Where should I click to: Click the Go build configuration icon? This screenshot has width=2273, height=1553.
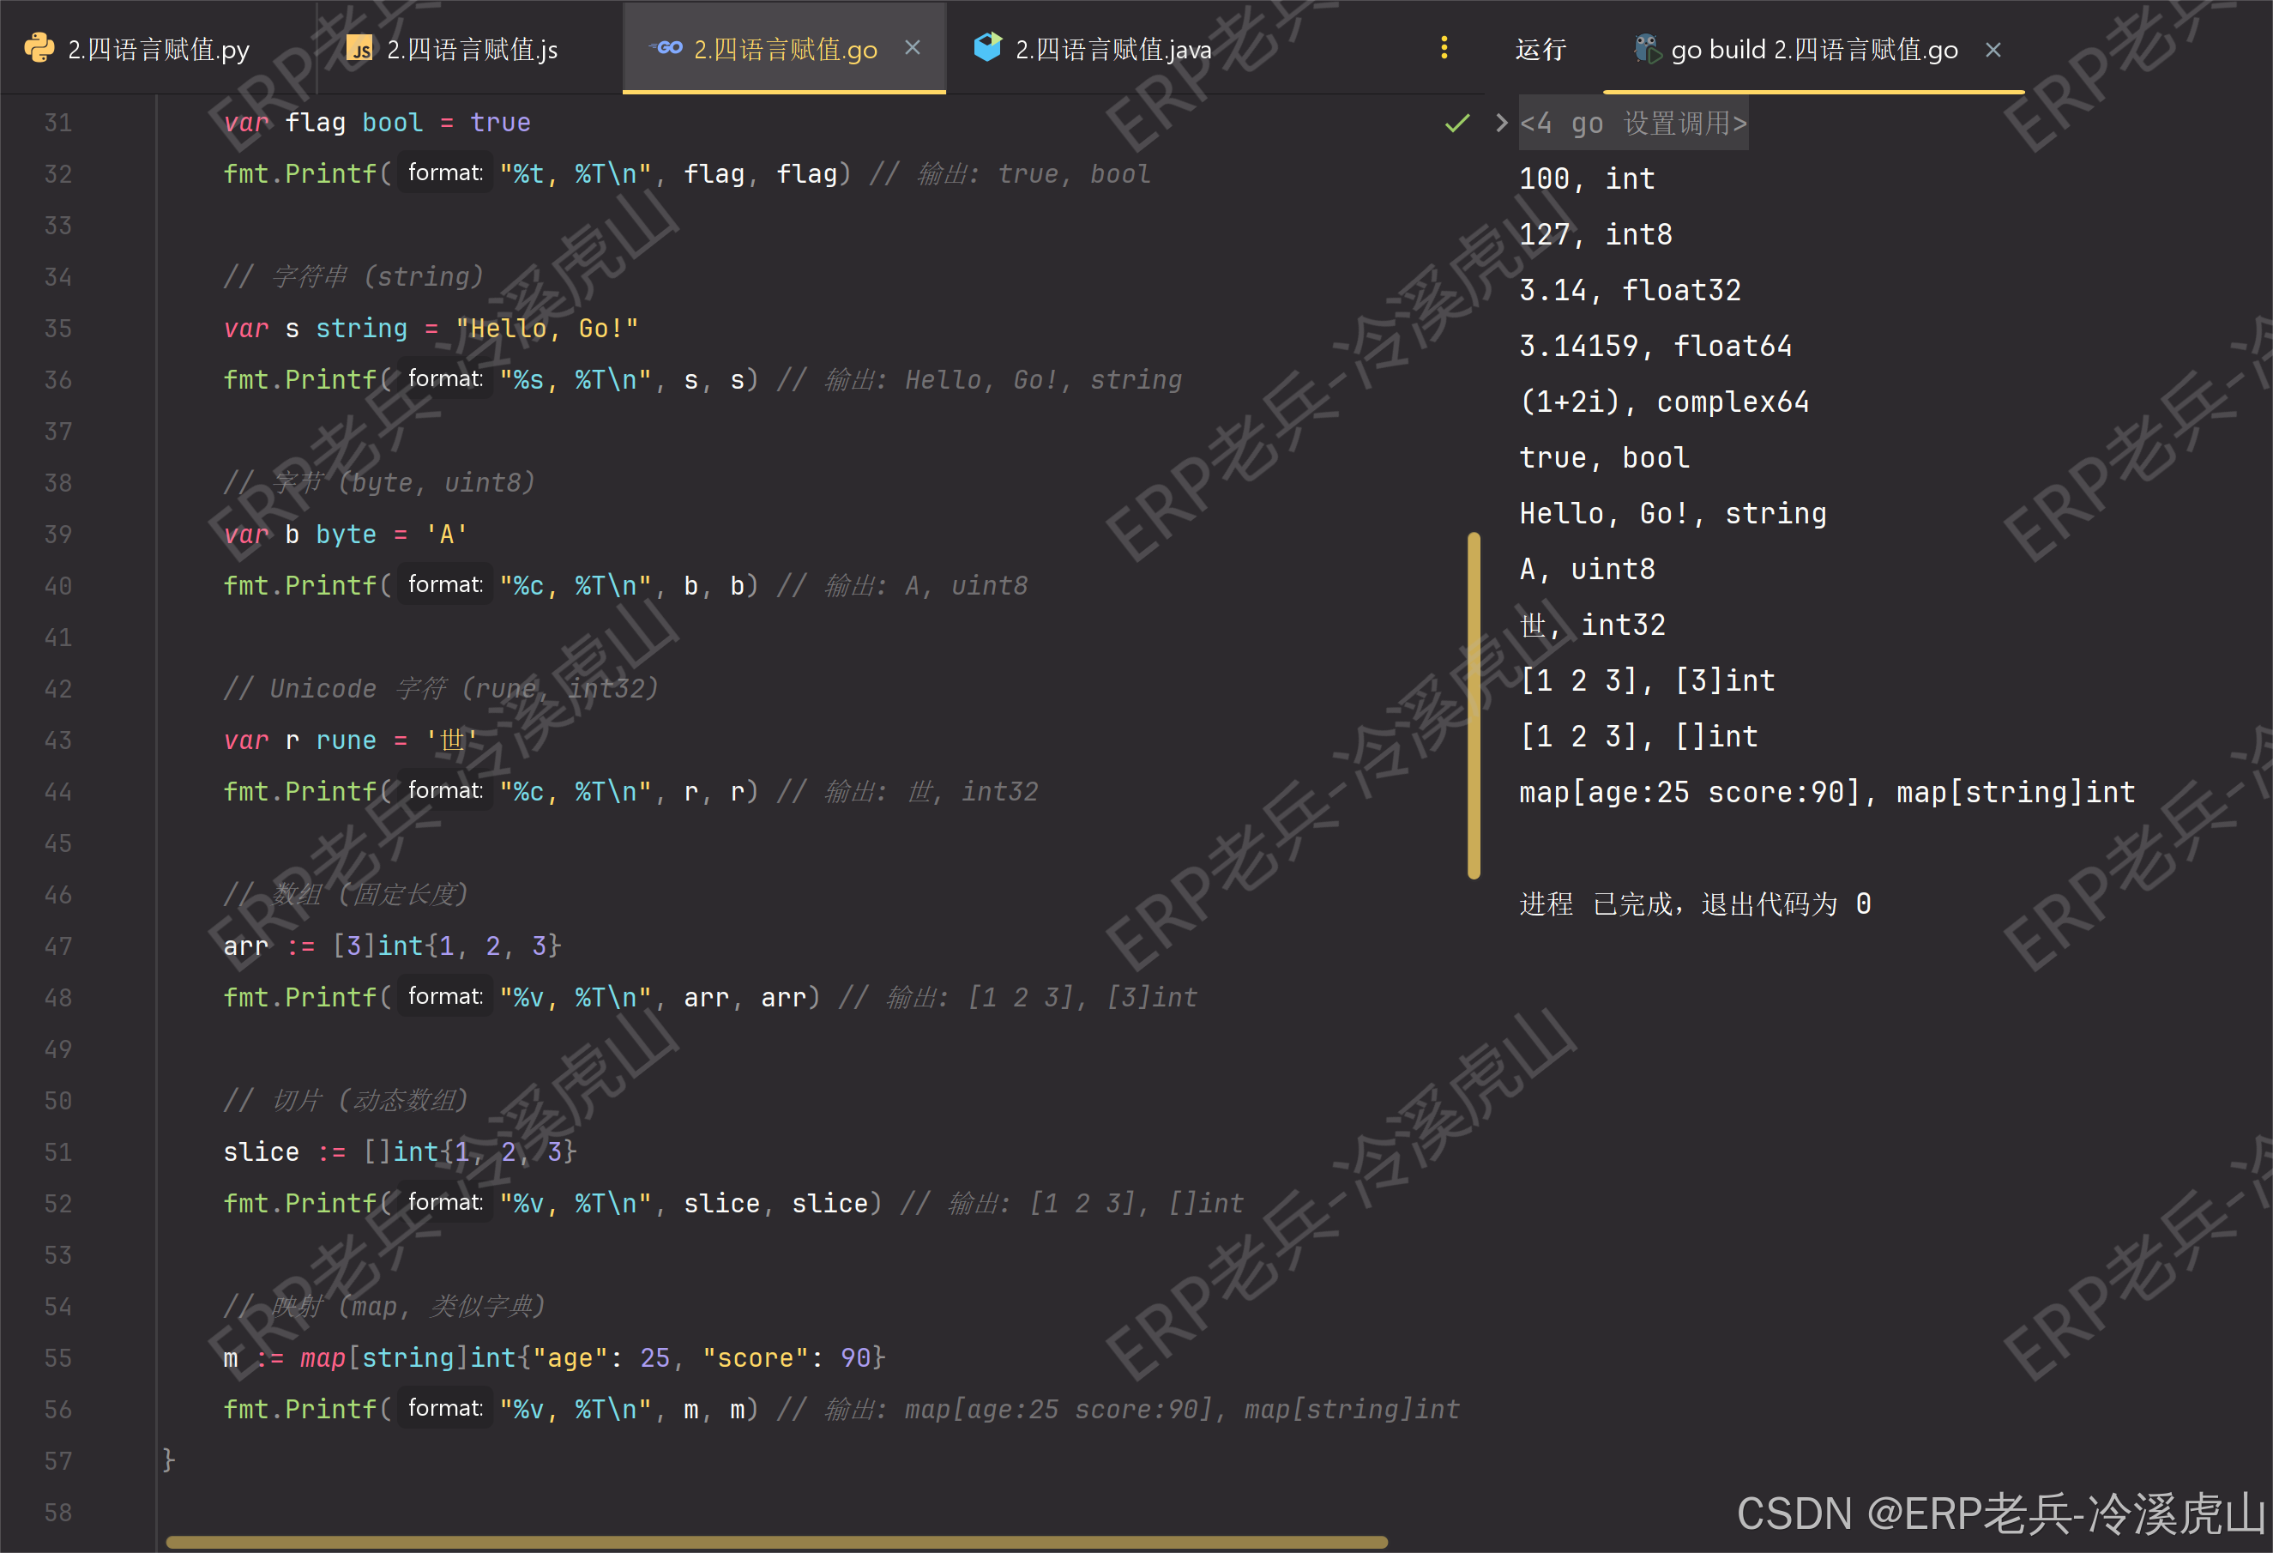1647,49
